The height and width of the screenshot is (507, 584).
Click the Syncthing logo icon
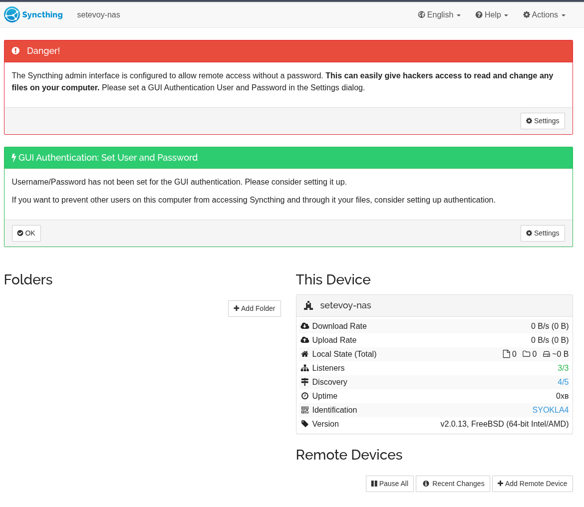click(x=12, y=14)
